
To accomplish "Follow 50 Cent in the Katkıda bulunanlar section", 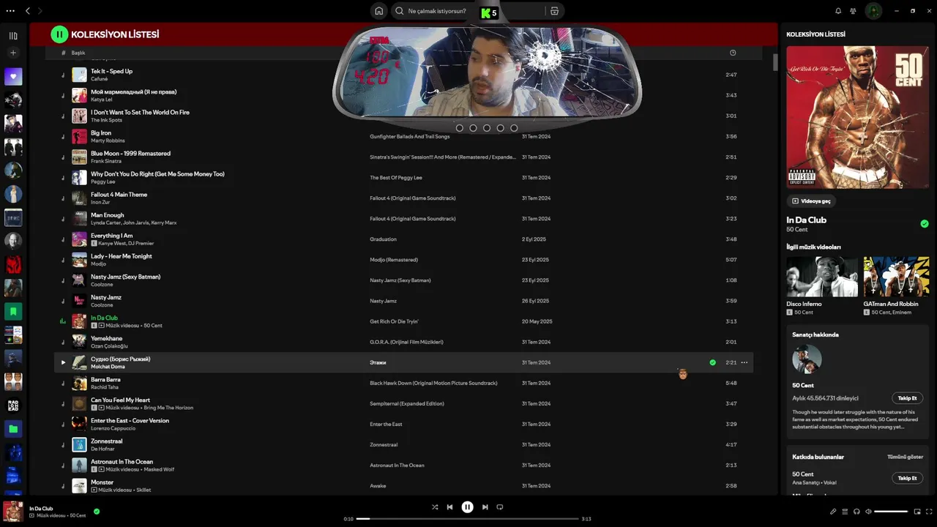I will (907, 478).
